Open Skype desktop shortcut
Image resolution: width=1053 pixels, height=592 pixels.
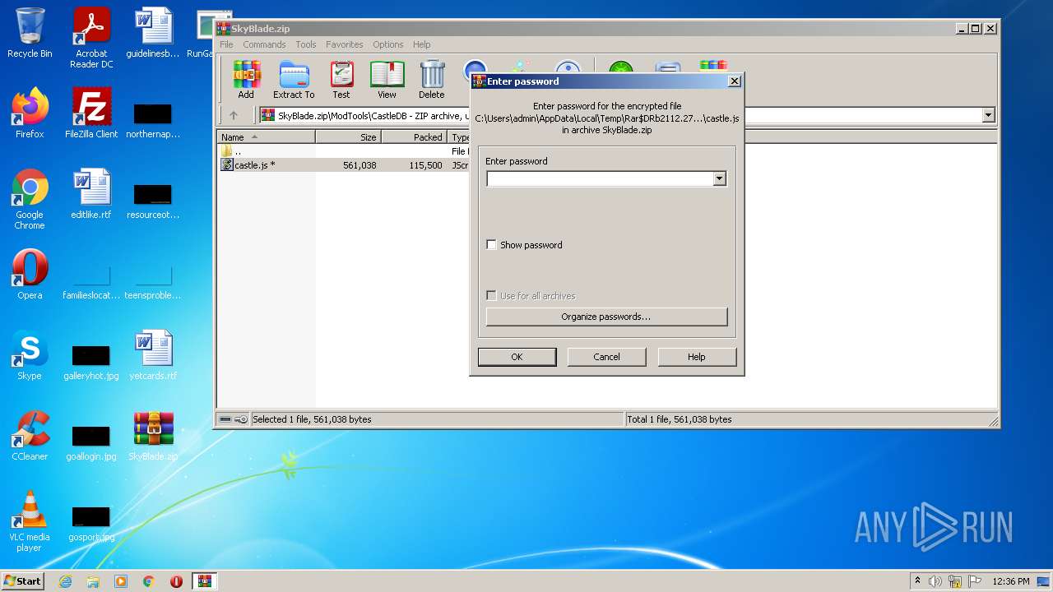[x=30, y=355]
